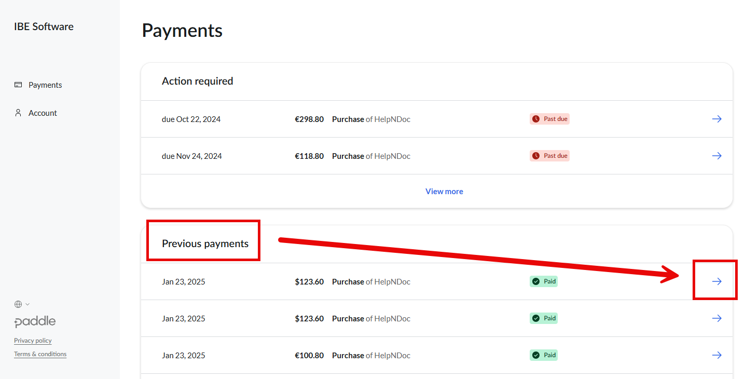Screen dimensions: 745x379
Task: Click the credit card icon beside Payments
Action: tap(18, 85)
